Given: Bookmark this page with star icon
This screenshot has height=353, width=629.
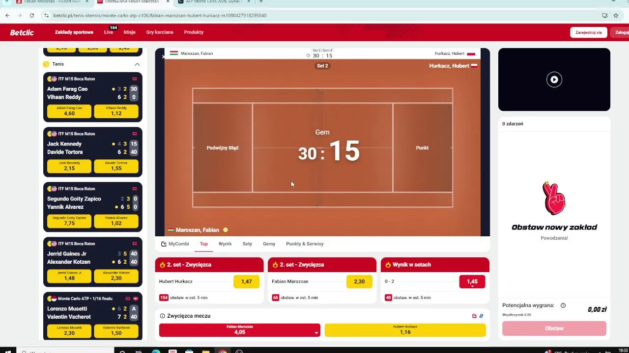Looking at the screenshot, I should pyautogui.click(x=616, y=16).
